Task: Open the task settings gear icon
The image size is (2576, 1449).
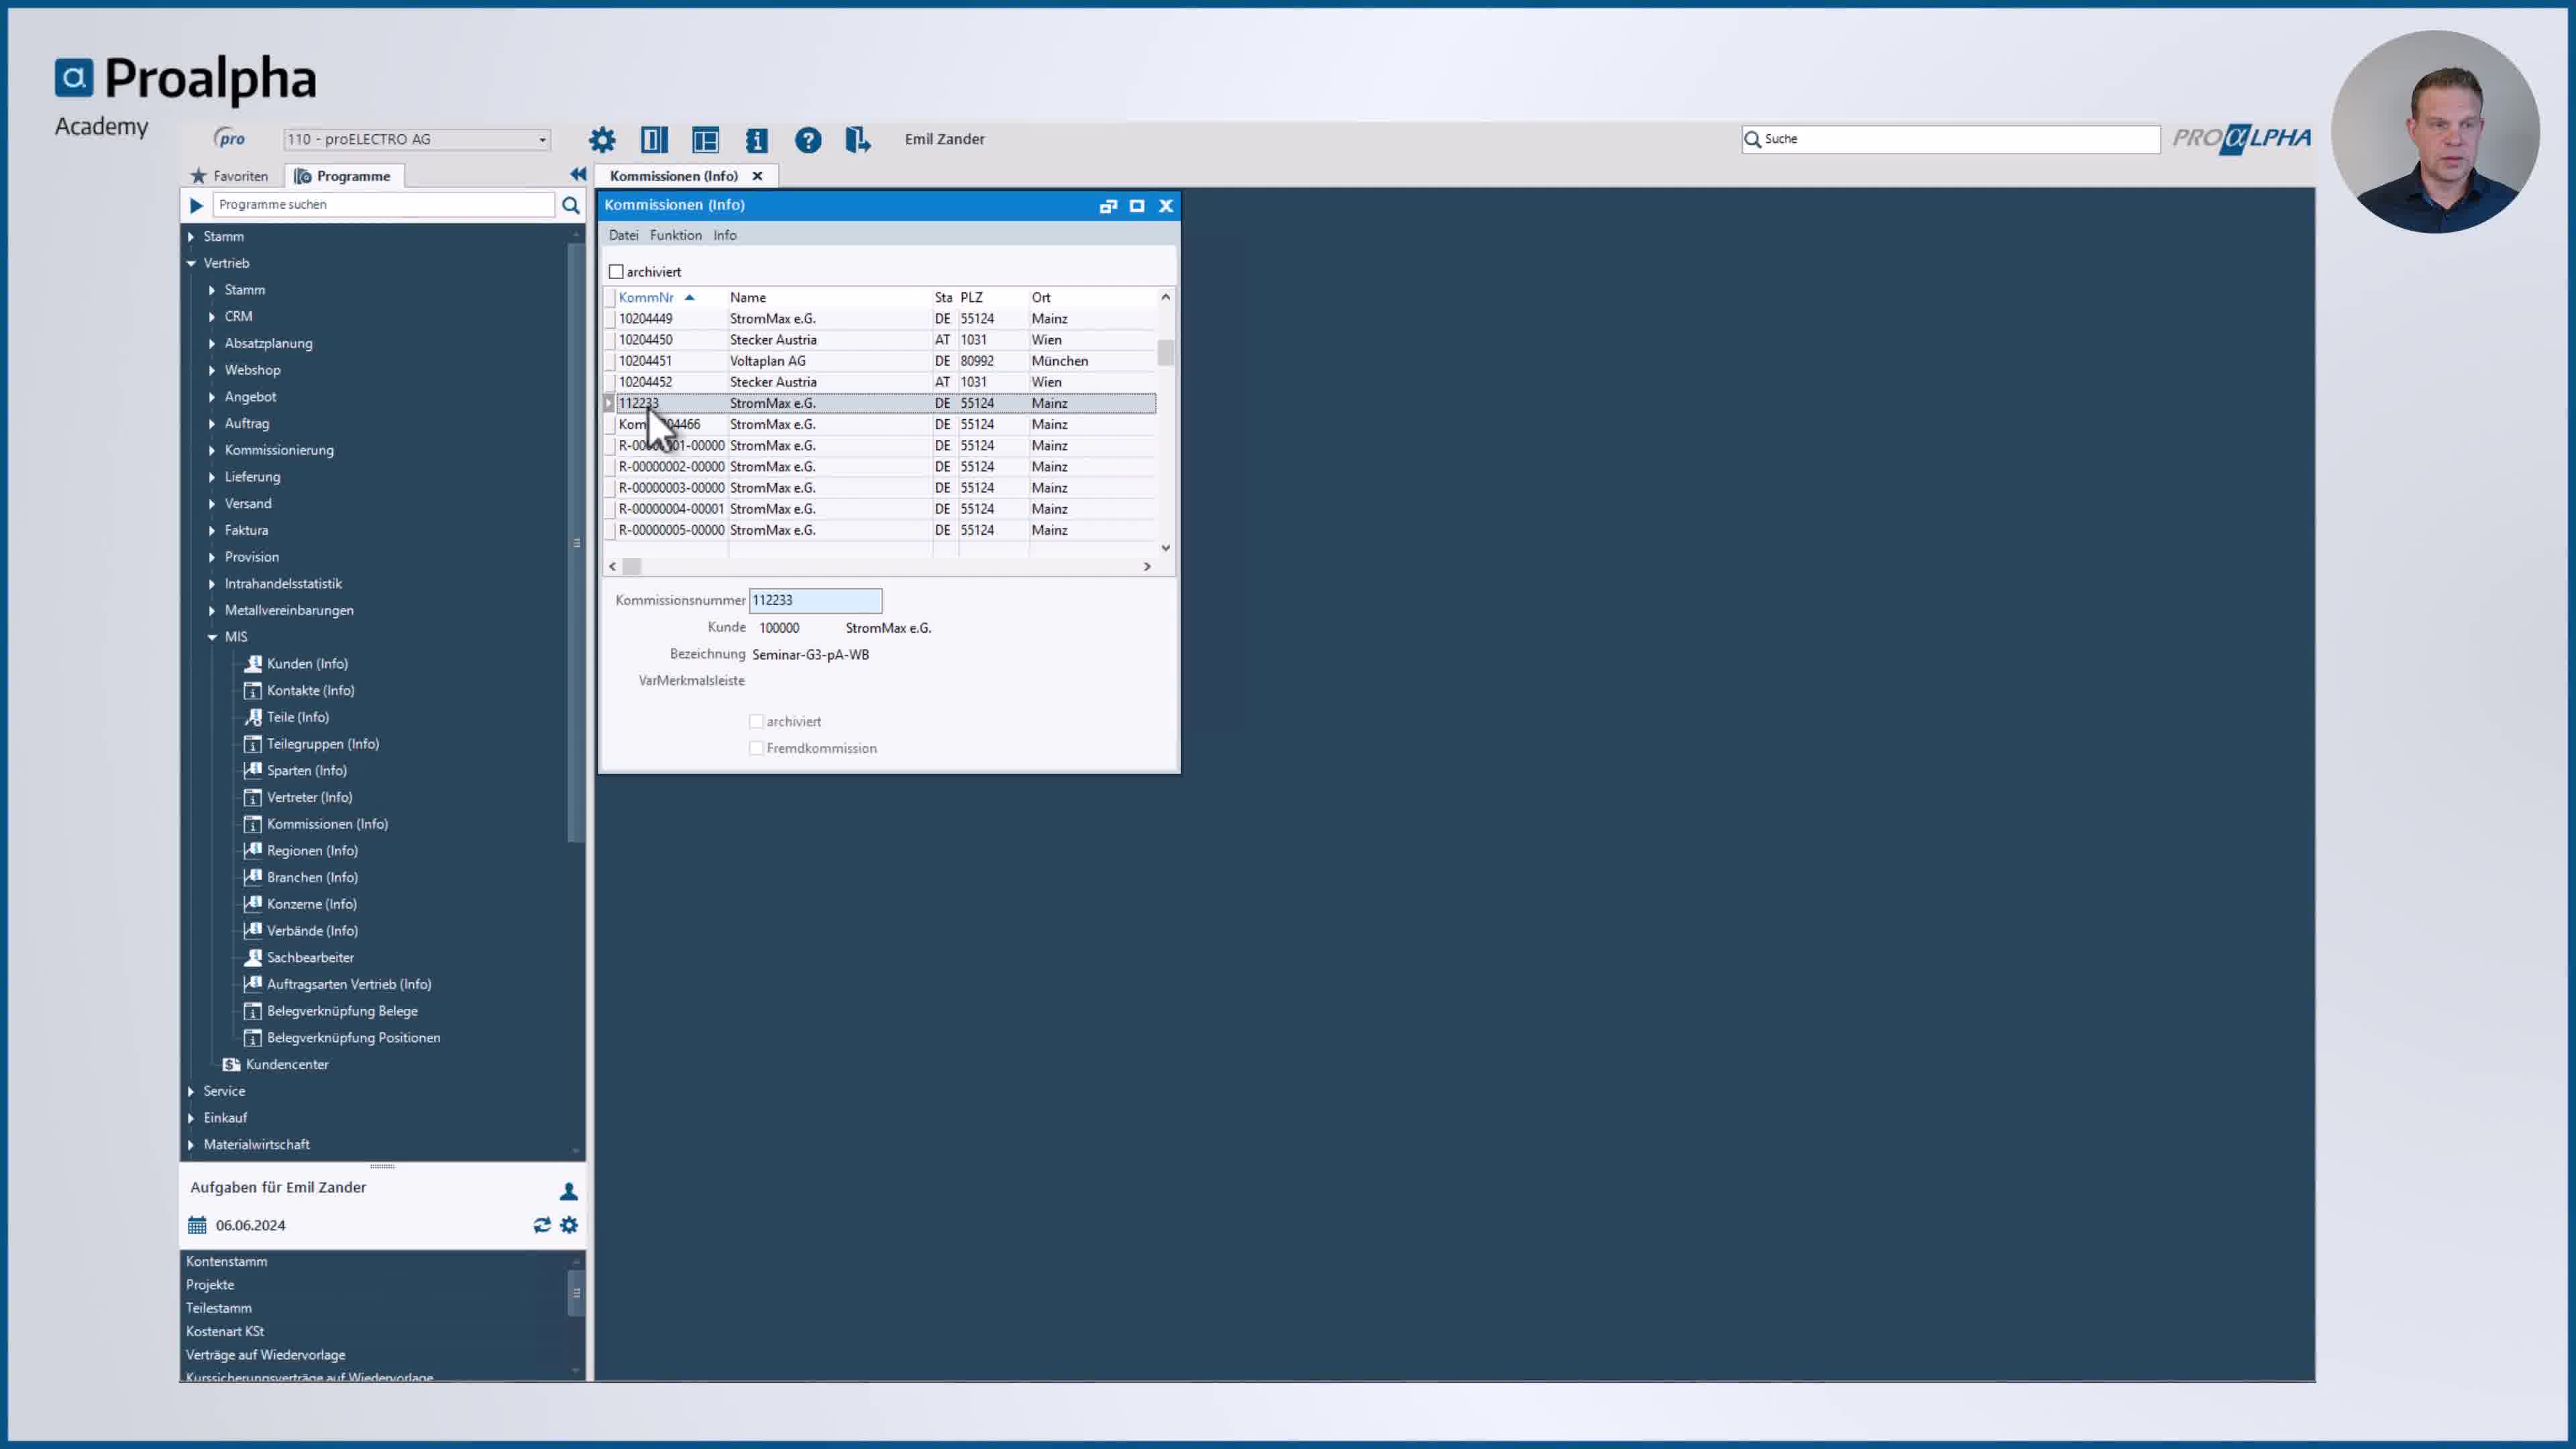Action: coord(569,1225)
